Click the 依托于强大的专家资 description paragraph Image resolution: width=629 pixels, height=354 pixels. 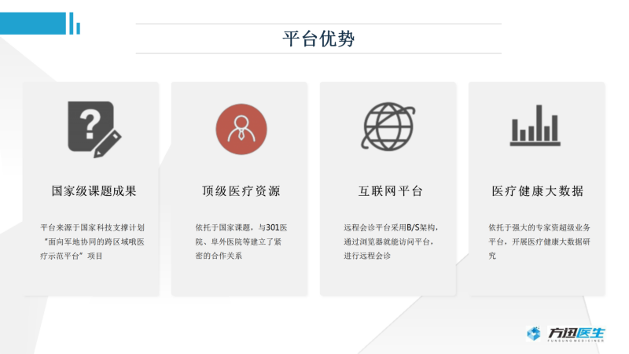point(539,242)
